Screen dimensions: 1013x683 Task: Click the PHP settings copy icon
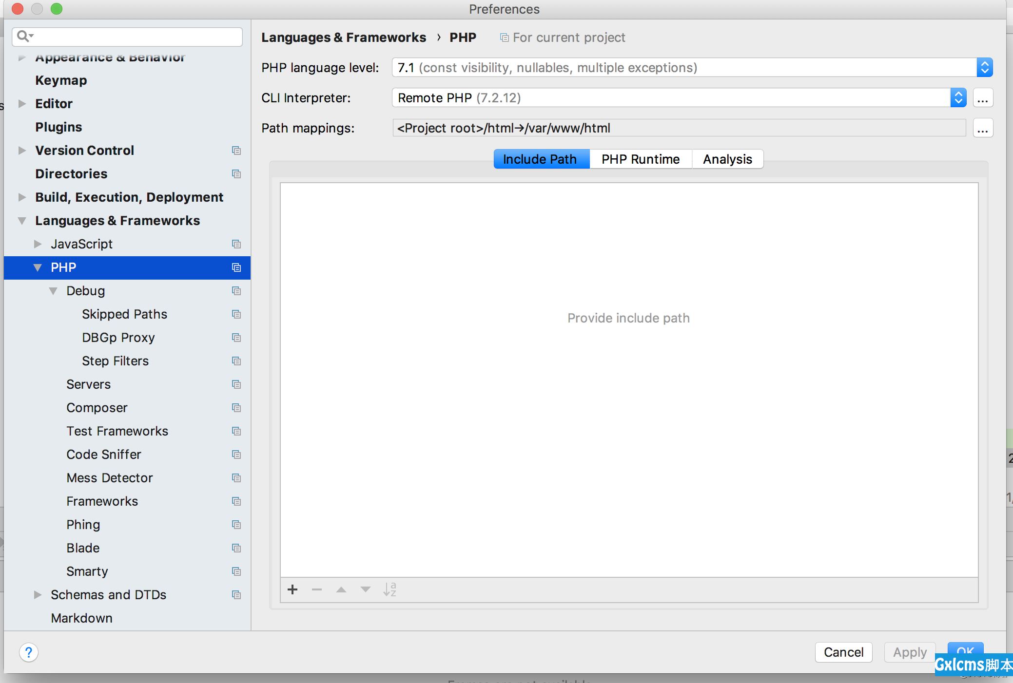236,267
